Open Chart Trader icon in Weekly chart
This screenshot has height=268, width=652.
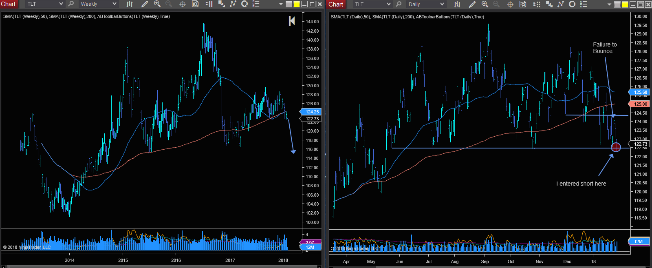coord(209,4)
